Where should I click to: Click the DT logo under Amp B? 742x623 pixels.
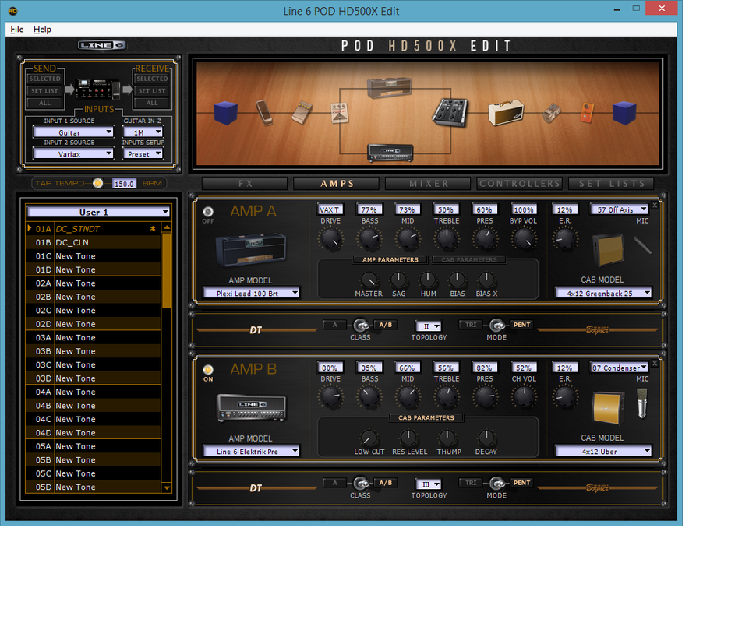[256, 487]
